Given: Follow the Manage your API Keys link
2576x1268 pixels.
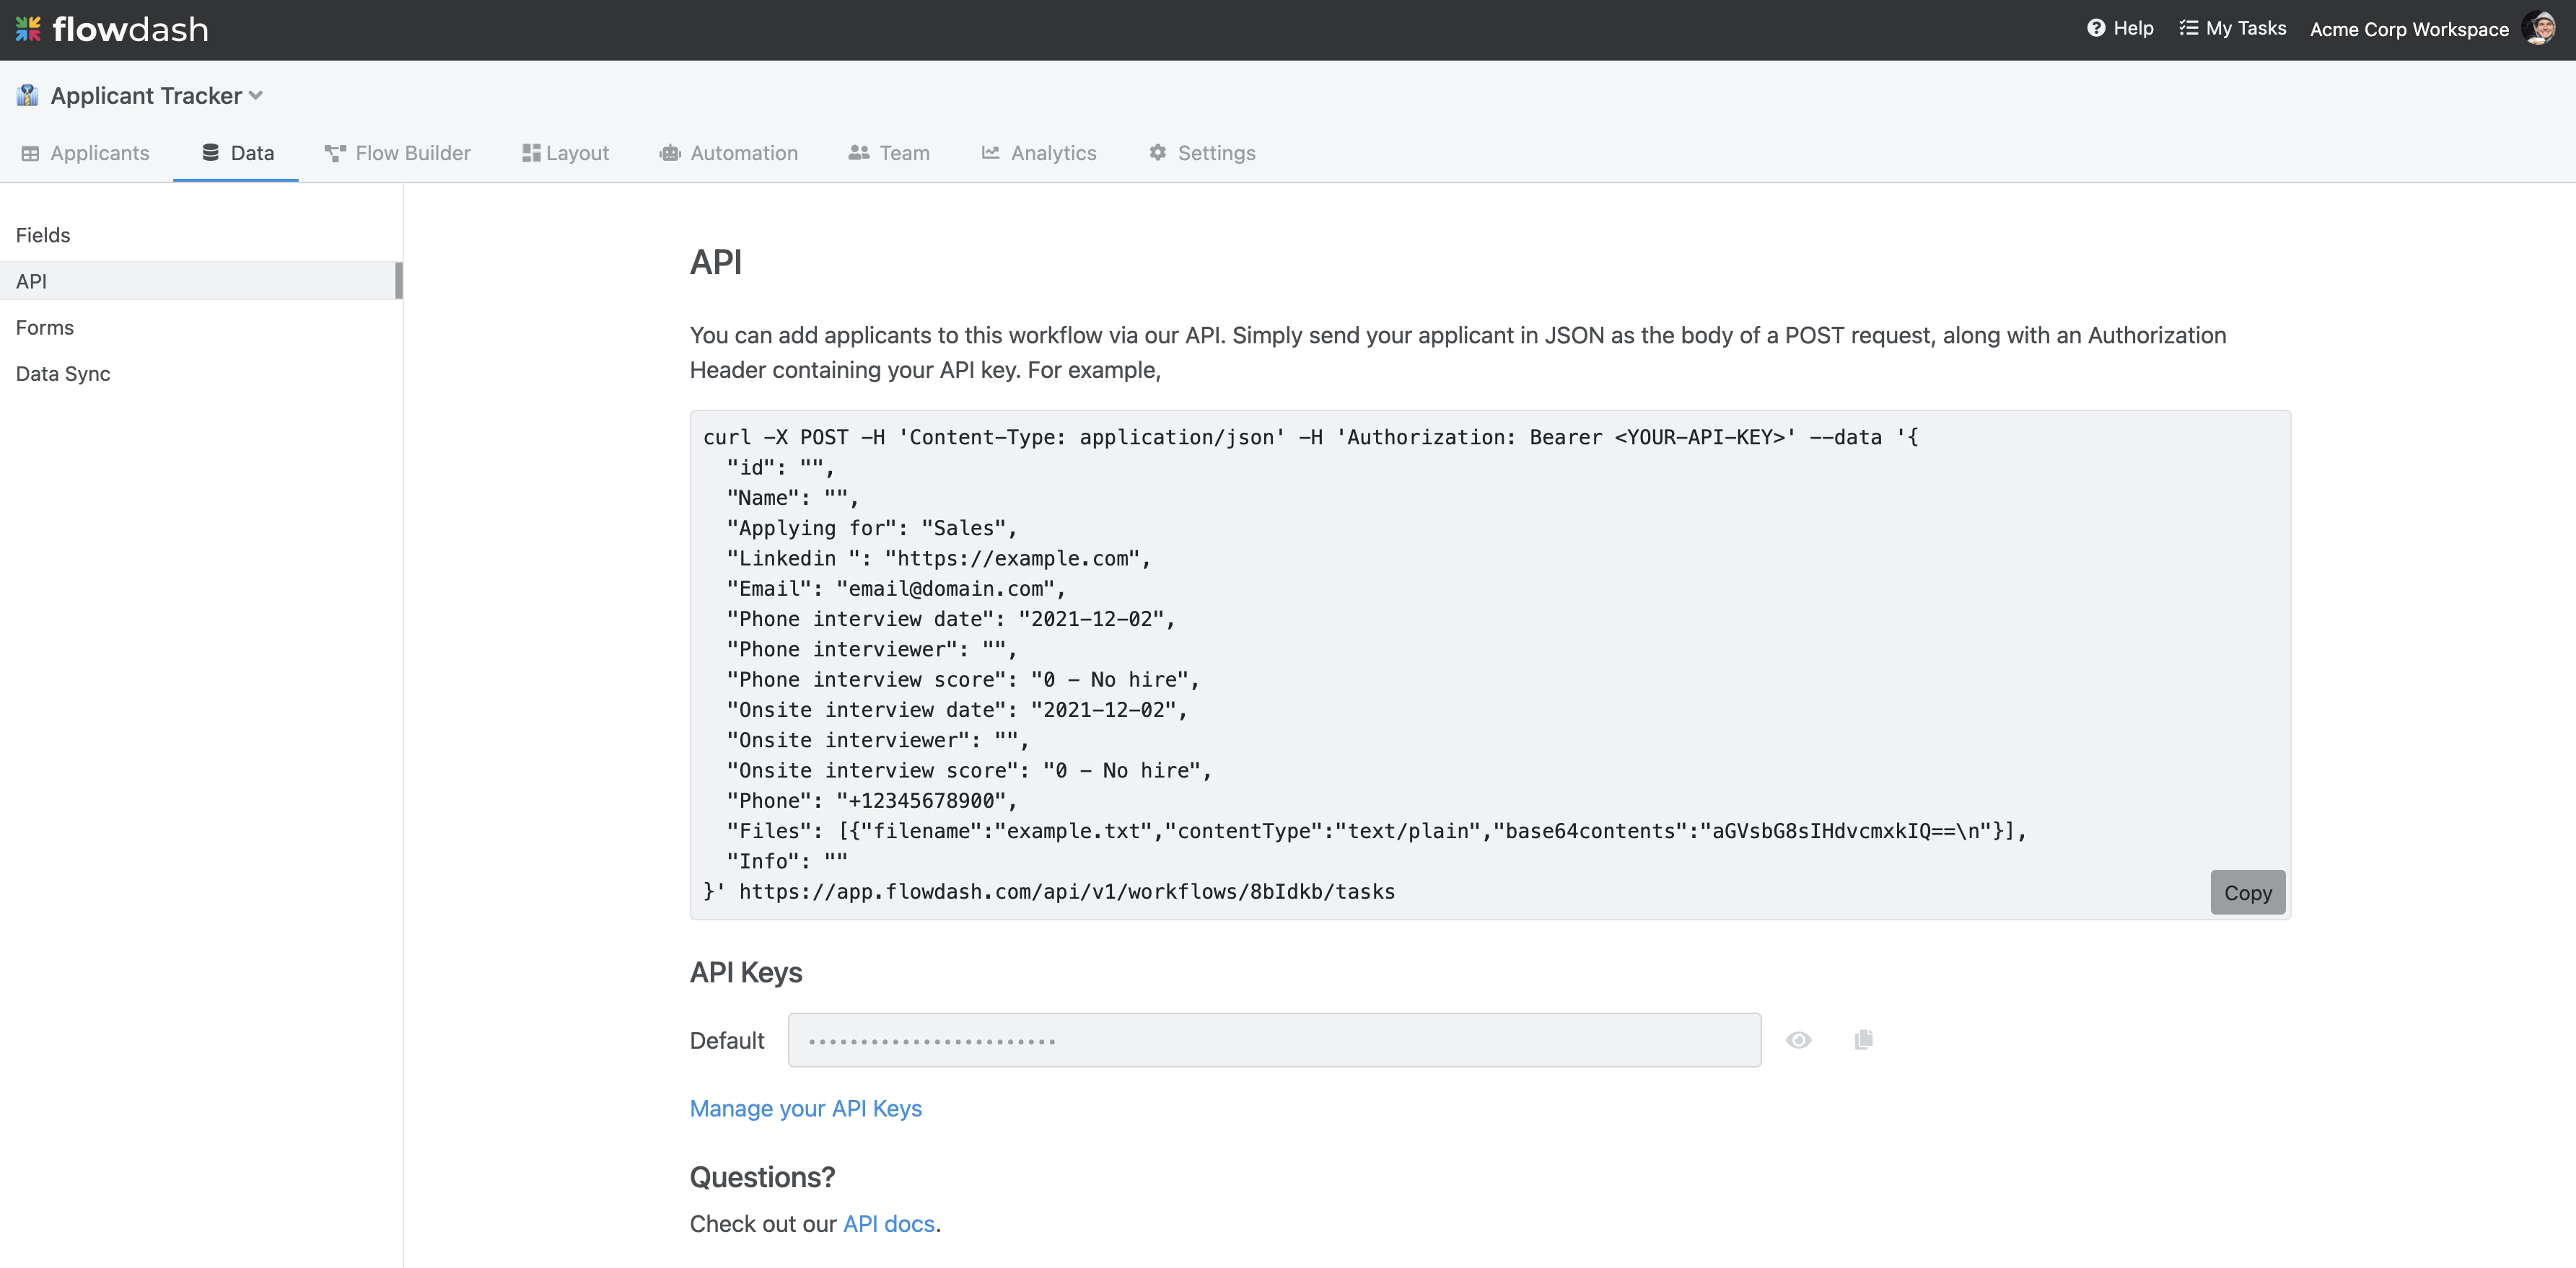Looking at the screenshot, I should pyautogui.click(x=805, y=1108).
